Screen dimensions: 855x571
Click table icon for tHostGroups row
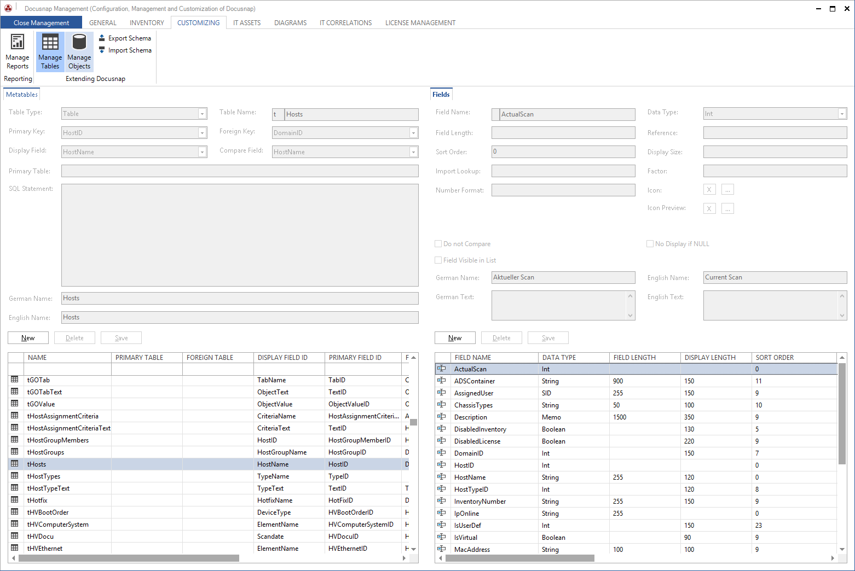pos(15,452)
